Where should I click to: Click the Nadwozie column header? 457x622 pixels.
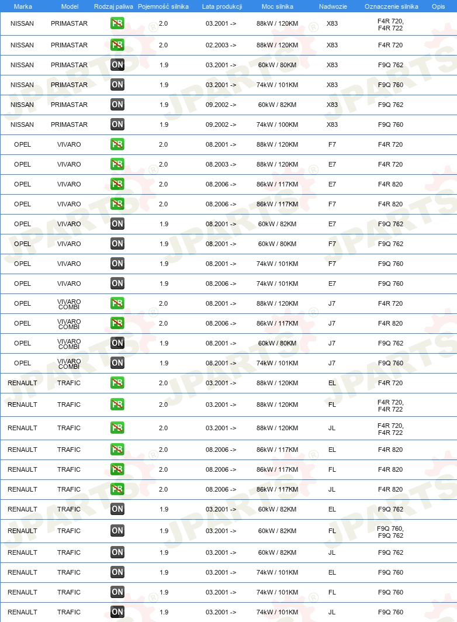click(x=333, y=6)
